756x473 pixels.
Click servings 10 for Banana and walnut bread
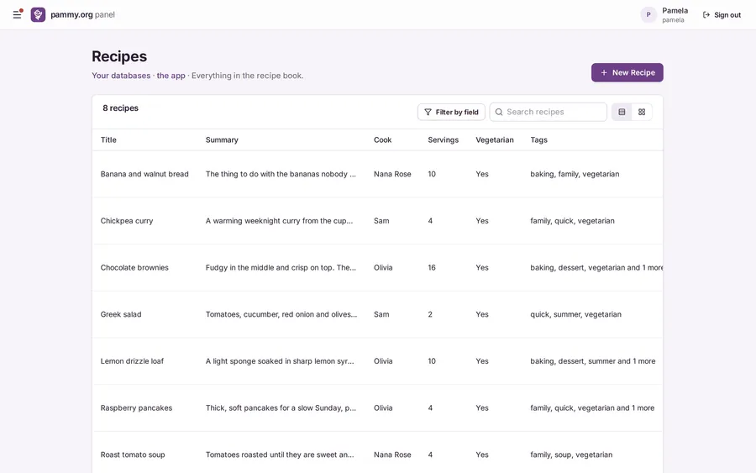point(432,174)
